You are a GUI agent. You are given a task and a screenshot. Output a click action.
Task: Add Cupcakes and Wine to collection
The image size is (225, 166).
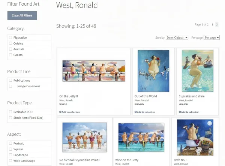[189, 112]
